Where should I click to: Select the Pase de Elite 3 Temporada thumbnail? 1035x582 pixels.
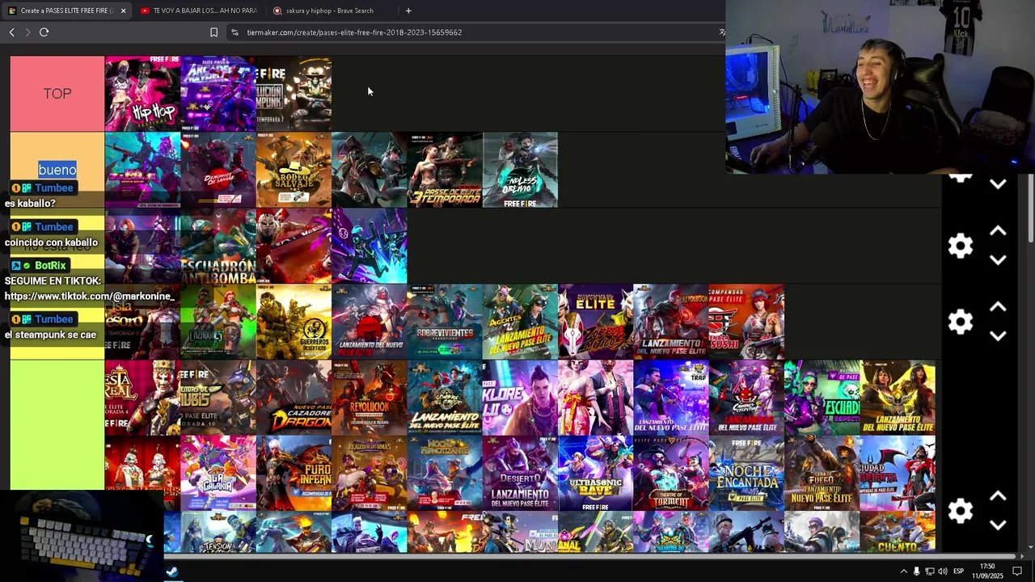point(445,170)
